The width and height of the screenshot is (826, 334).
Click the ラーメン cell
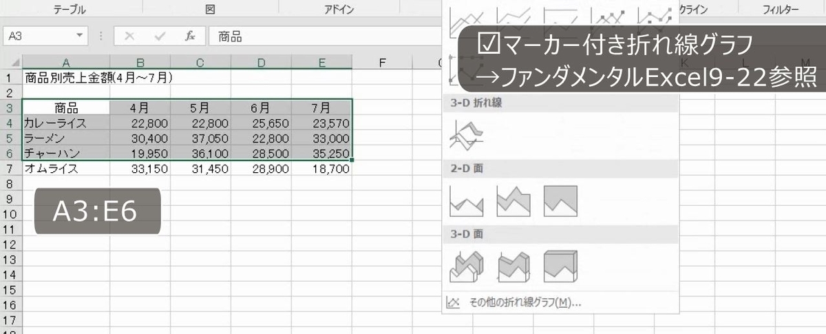tap(66, 138)
